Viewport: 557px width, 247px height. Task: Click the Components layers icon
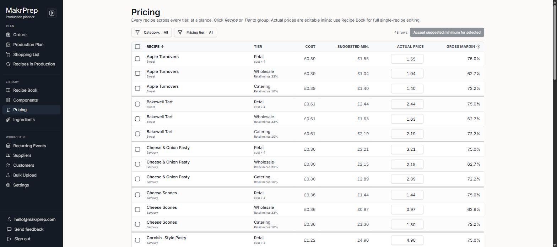pos(8,100)
